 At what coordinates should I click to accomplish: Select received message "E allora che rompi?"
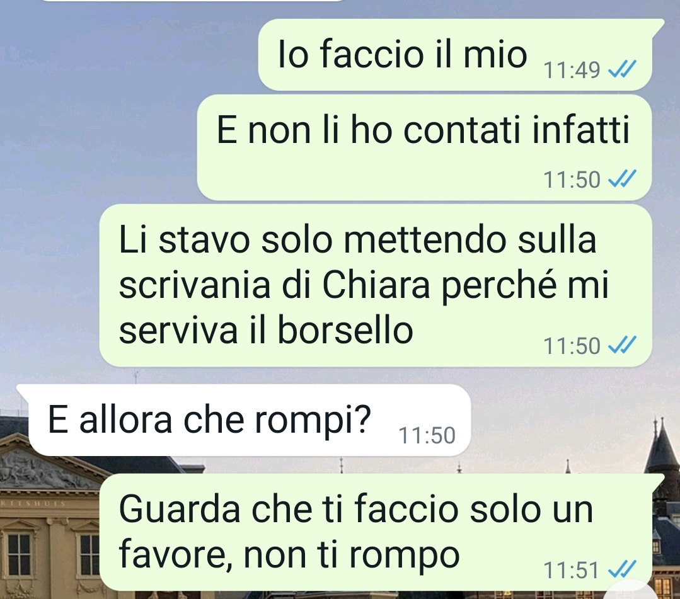[250, 419]
